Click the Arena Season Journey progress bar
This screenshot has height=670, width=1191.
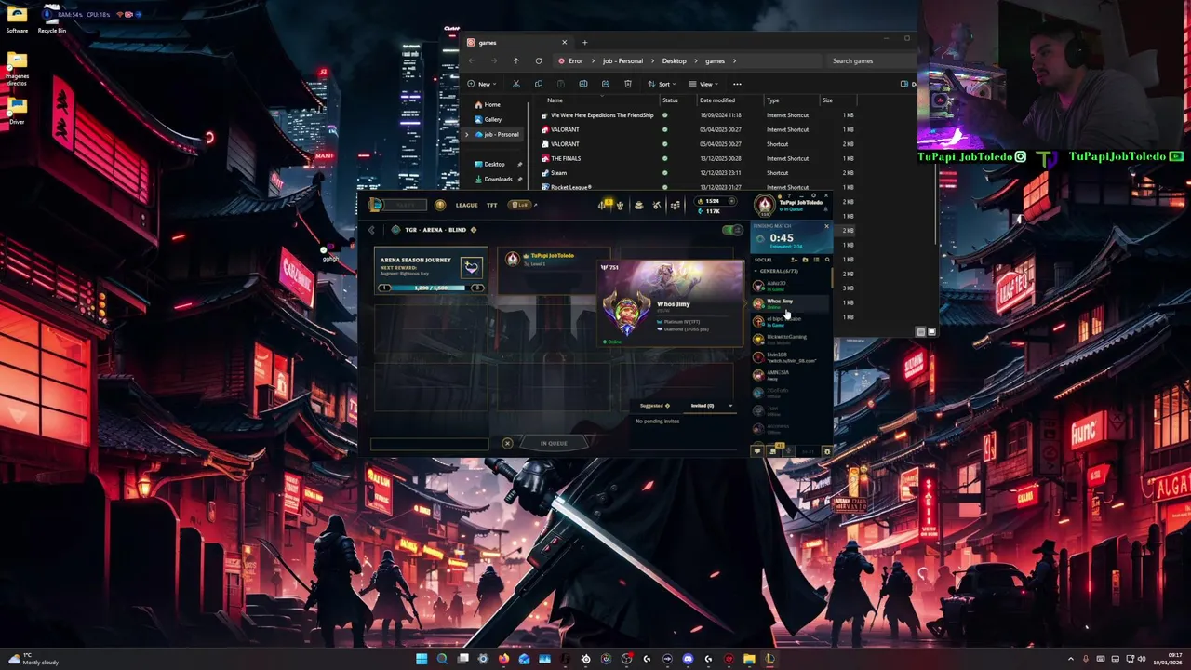click(431, 288)
